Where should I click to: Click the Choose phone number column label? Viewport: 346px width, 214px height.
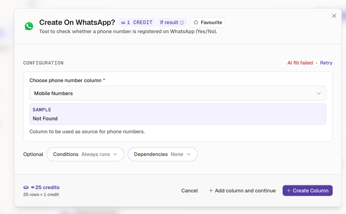65,80
